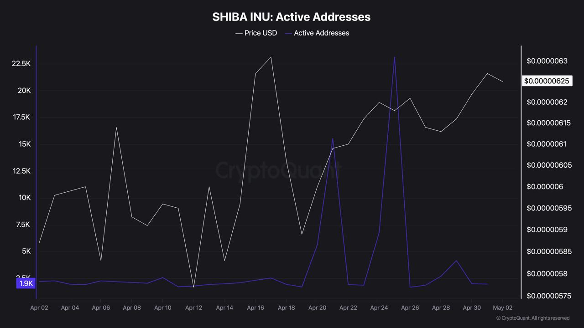Click the Active Addresses peak on Apr 25
Screen dimensions: 584x328
pos(395,57)
